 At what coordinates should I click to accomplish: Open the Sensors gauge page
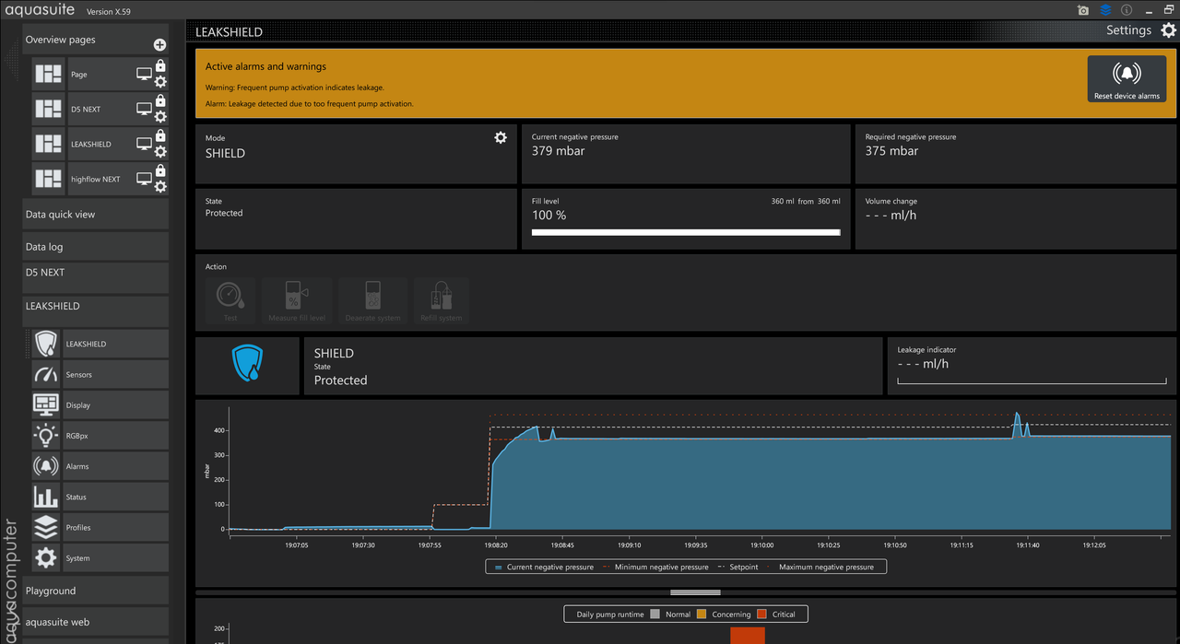[x=100, y=375]
